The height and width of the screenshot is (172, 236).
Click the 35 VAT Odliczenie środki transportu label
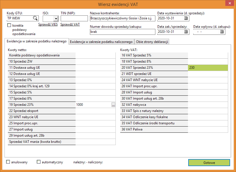click(154, 123)
